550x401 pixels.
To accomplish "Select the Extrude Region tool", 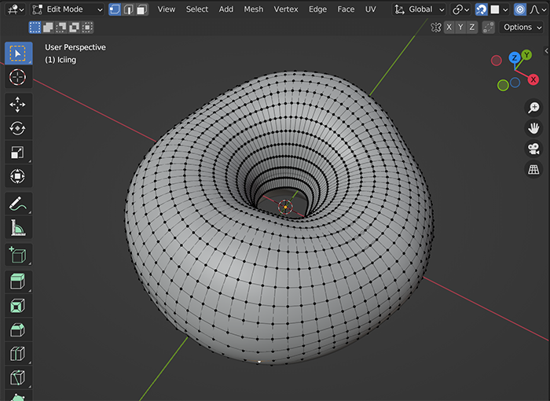I will (x=18, y=281).
